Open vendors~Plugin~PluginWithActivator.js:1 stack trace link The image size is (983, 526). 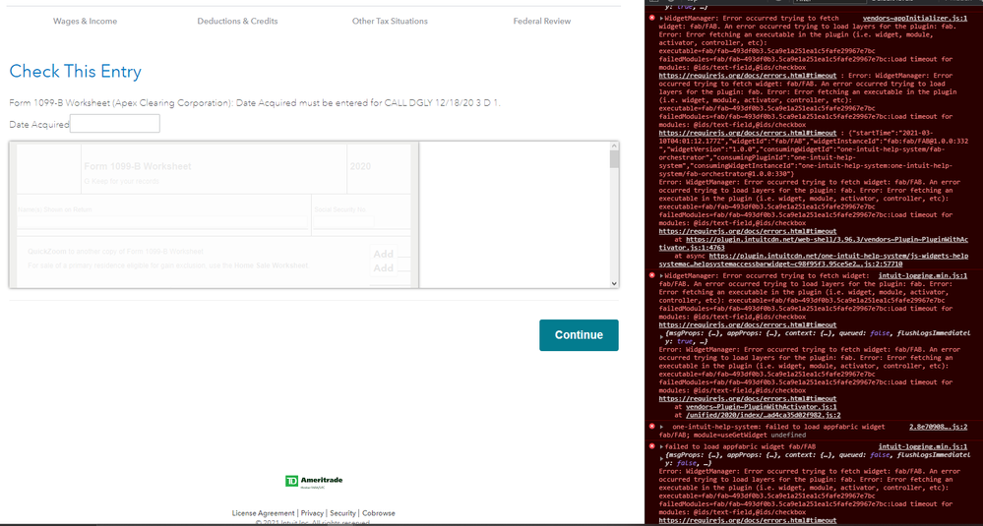(761, 406)
